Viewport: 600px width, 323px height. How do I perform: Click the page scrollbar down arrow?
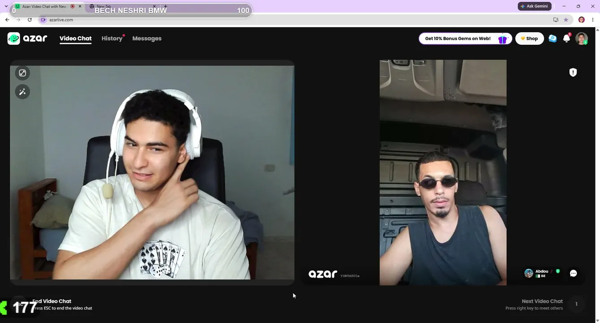tap(597, 320)
